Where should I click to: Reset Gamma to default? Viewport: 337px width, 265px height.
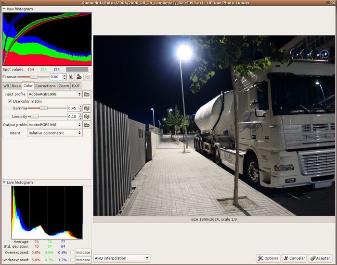coord(87,108)
